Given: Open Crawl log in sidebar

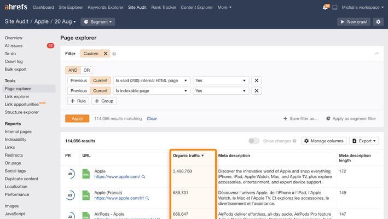Looking at the screenshot, I should coord(14,61).
